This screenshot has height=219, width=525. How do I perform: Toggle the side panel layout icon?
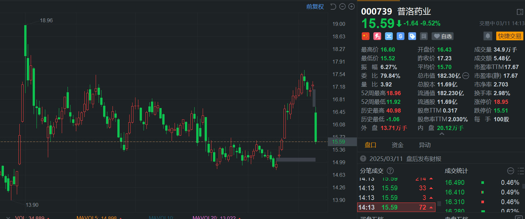(x=520, y=12)
